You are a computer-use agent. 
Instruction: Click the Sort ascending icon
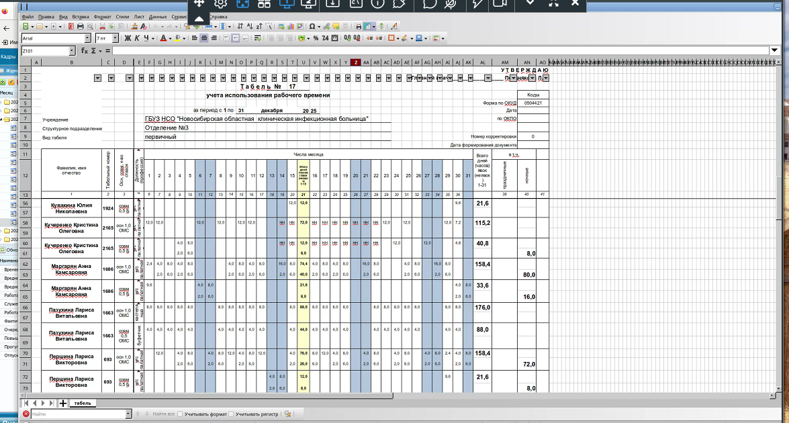[250, 26]
